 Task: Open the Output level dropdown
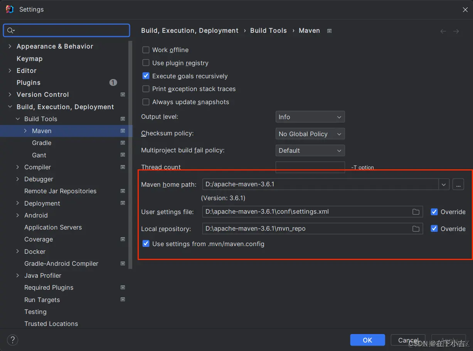tap(310, 117)
